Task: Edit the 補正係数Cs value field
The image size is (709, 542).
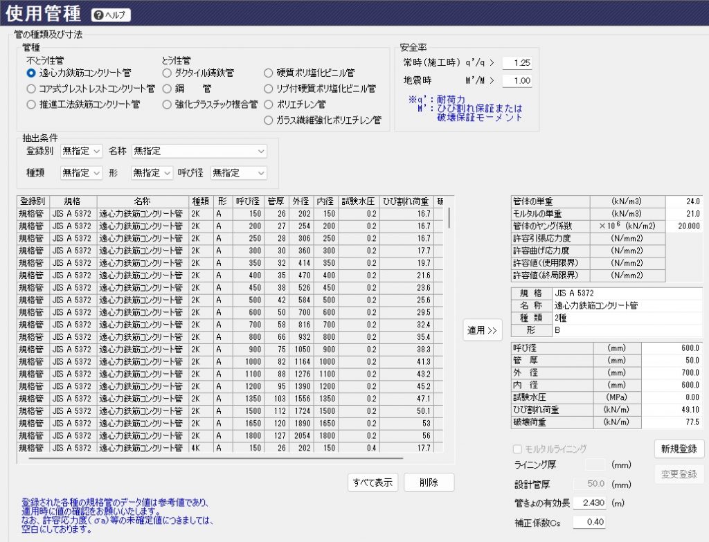Action: point(588,523)
